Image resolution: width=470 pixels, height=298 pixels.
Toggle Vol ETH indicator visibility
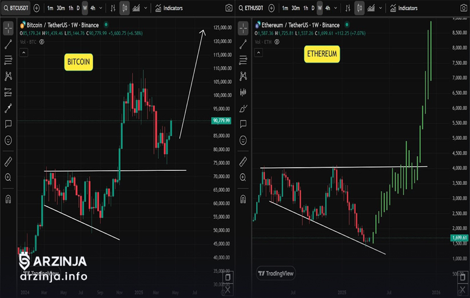pos(277,42)
